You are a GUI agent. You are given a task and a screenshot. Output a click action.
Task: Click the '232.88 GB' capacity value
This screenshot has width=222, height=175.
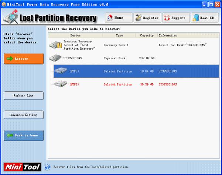tap(147, 58)
